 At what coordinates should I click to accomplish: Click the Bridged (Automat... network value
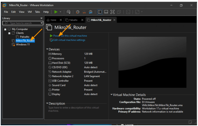coord(95,72)
